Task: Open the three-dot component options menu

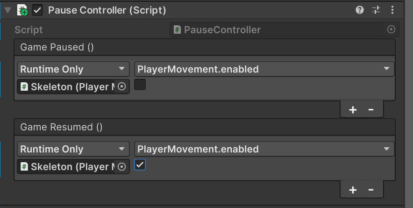Action: pos(392,10)
